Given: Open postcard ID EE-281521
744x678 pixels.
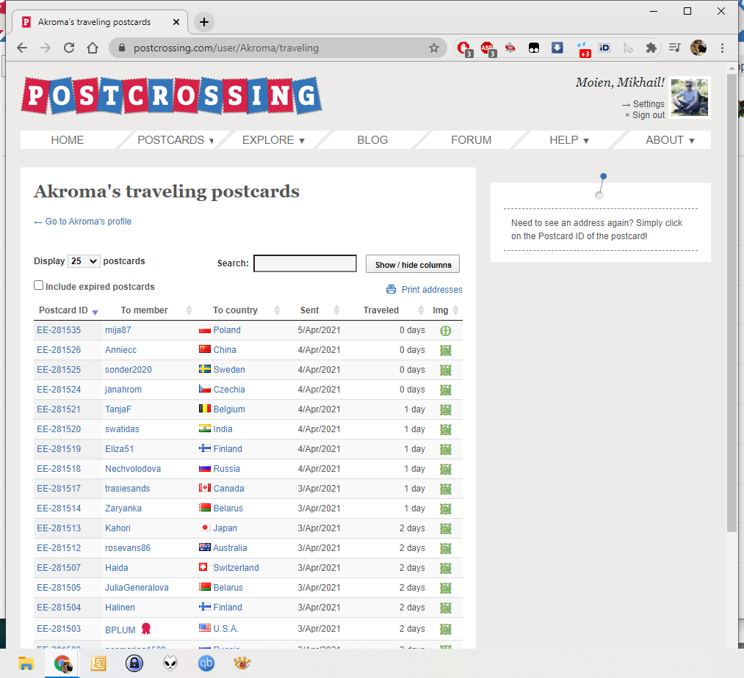Looking at the screenshot, I should click(x=59, y=409).
